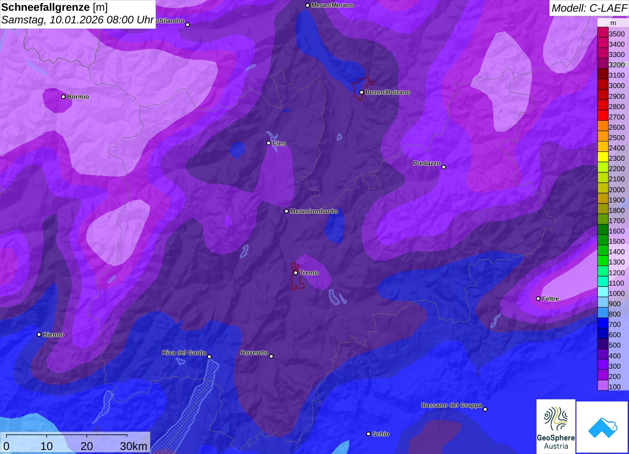This screenshot has height=454, width=629.
Task: Select the 3500 m legend color swatch
Action: 603,33
